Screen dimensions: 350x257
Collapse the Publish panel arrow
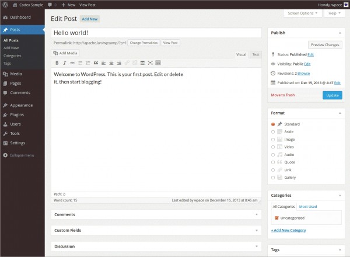(x=339, y=33)
